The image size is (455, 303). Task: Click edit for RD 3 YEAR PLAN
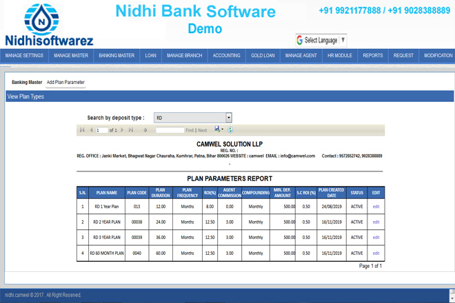[376, 238]
